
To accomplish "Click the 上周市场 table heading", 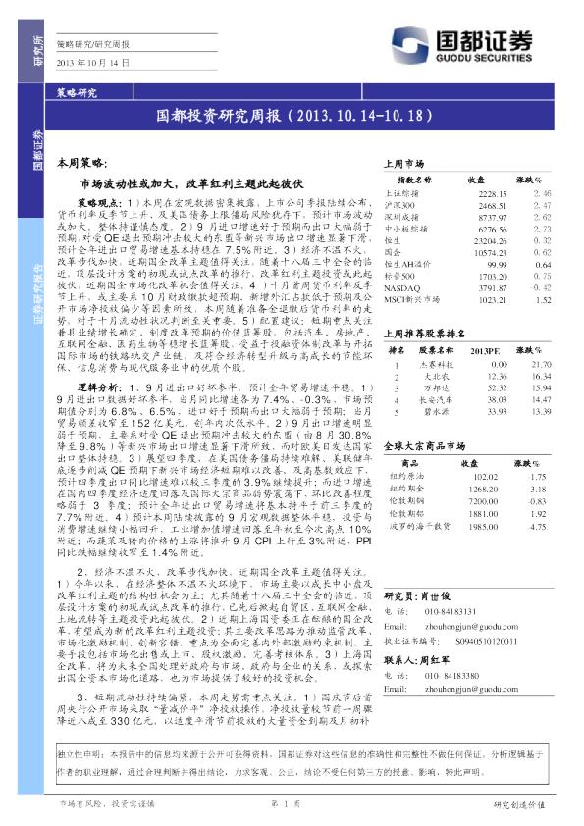I will pos(403,164).
